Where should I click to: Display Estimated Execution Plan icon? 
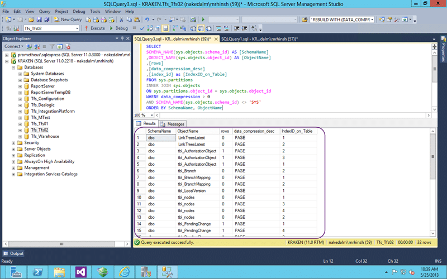pyautogui.click(x=150, y=28)
